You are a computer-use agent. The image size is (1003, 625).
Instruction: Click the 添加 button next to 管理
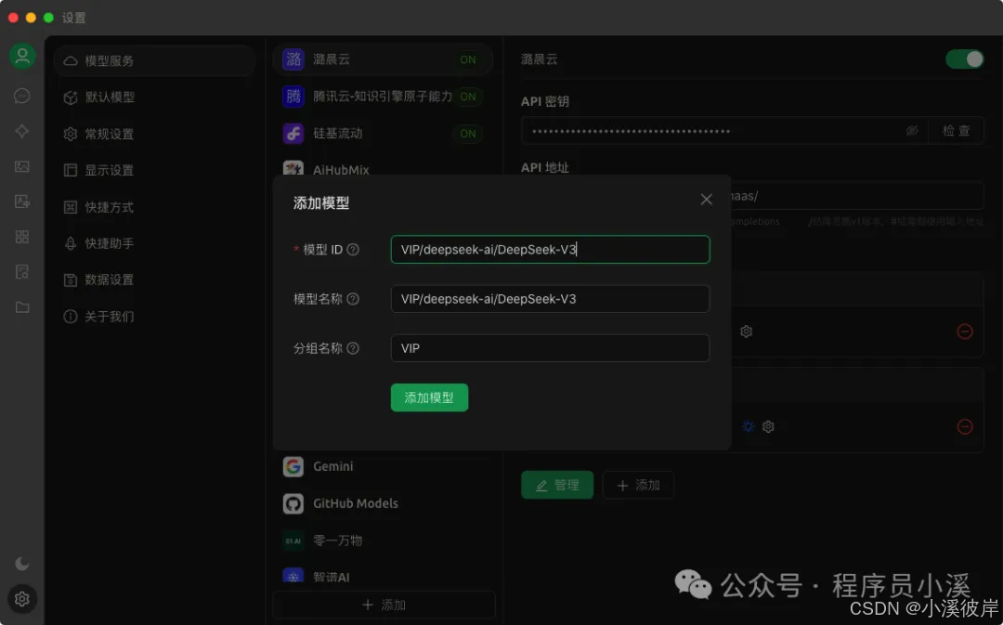638,485
